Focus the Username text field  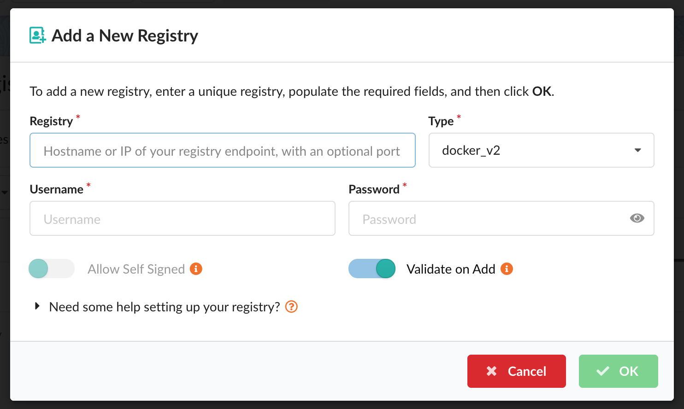[182, 219]
